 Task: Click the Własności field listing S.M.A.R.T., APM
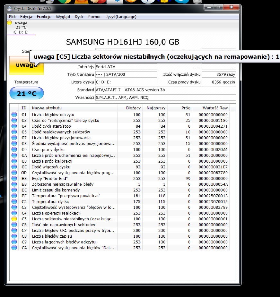tap(166, 98)
